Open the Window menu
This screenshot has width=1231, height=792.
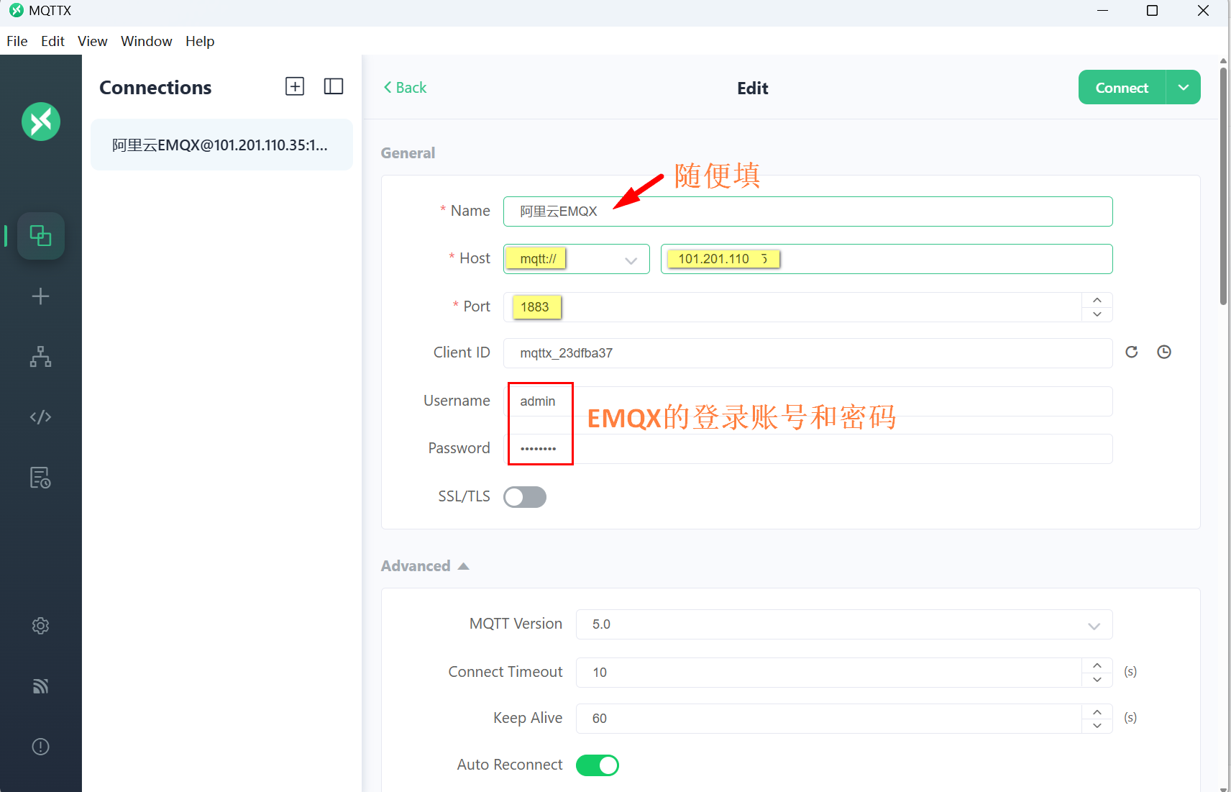(x=147, y=41)
